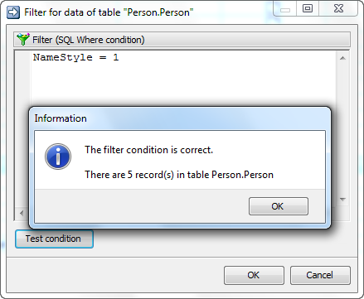This screenshot has width=364, height=299.
Task: Confirm the Information dialog with OK
Action: click(x=279, y=206)
